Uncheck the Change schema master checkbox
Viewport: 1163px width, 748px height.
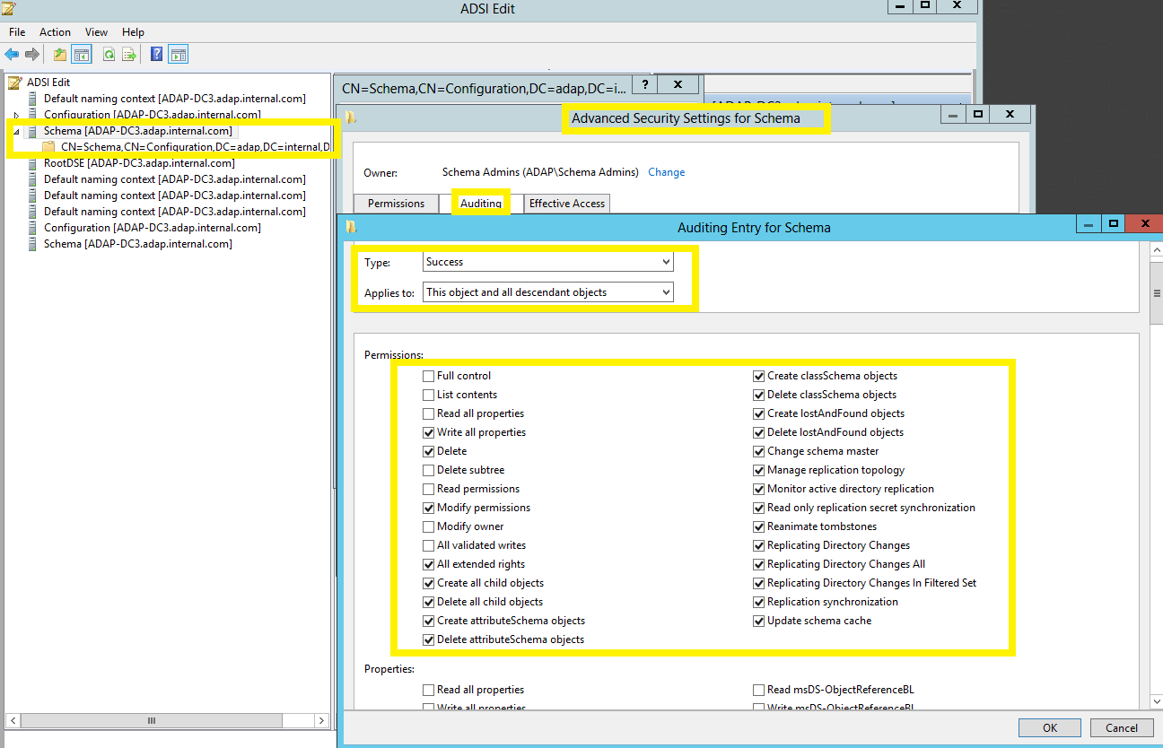click(x=758, y=451)
